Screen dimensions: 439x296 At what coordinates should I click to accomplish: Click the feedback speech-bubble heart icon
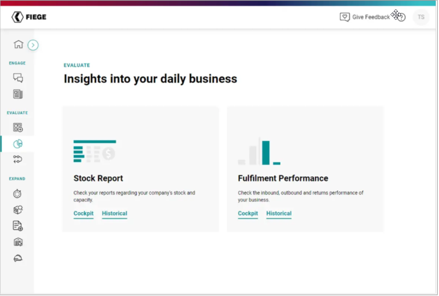coord(345,17)
